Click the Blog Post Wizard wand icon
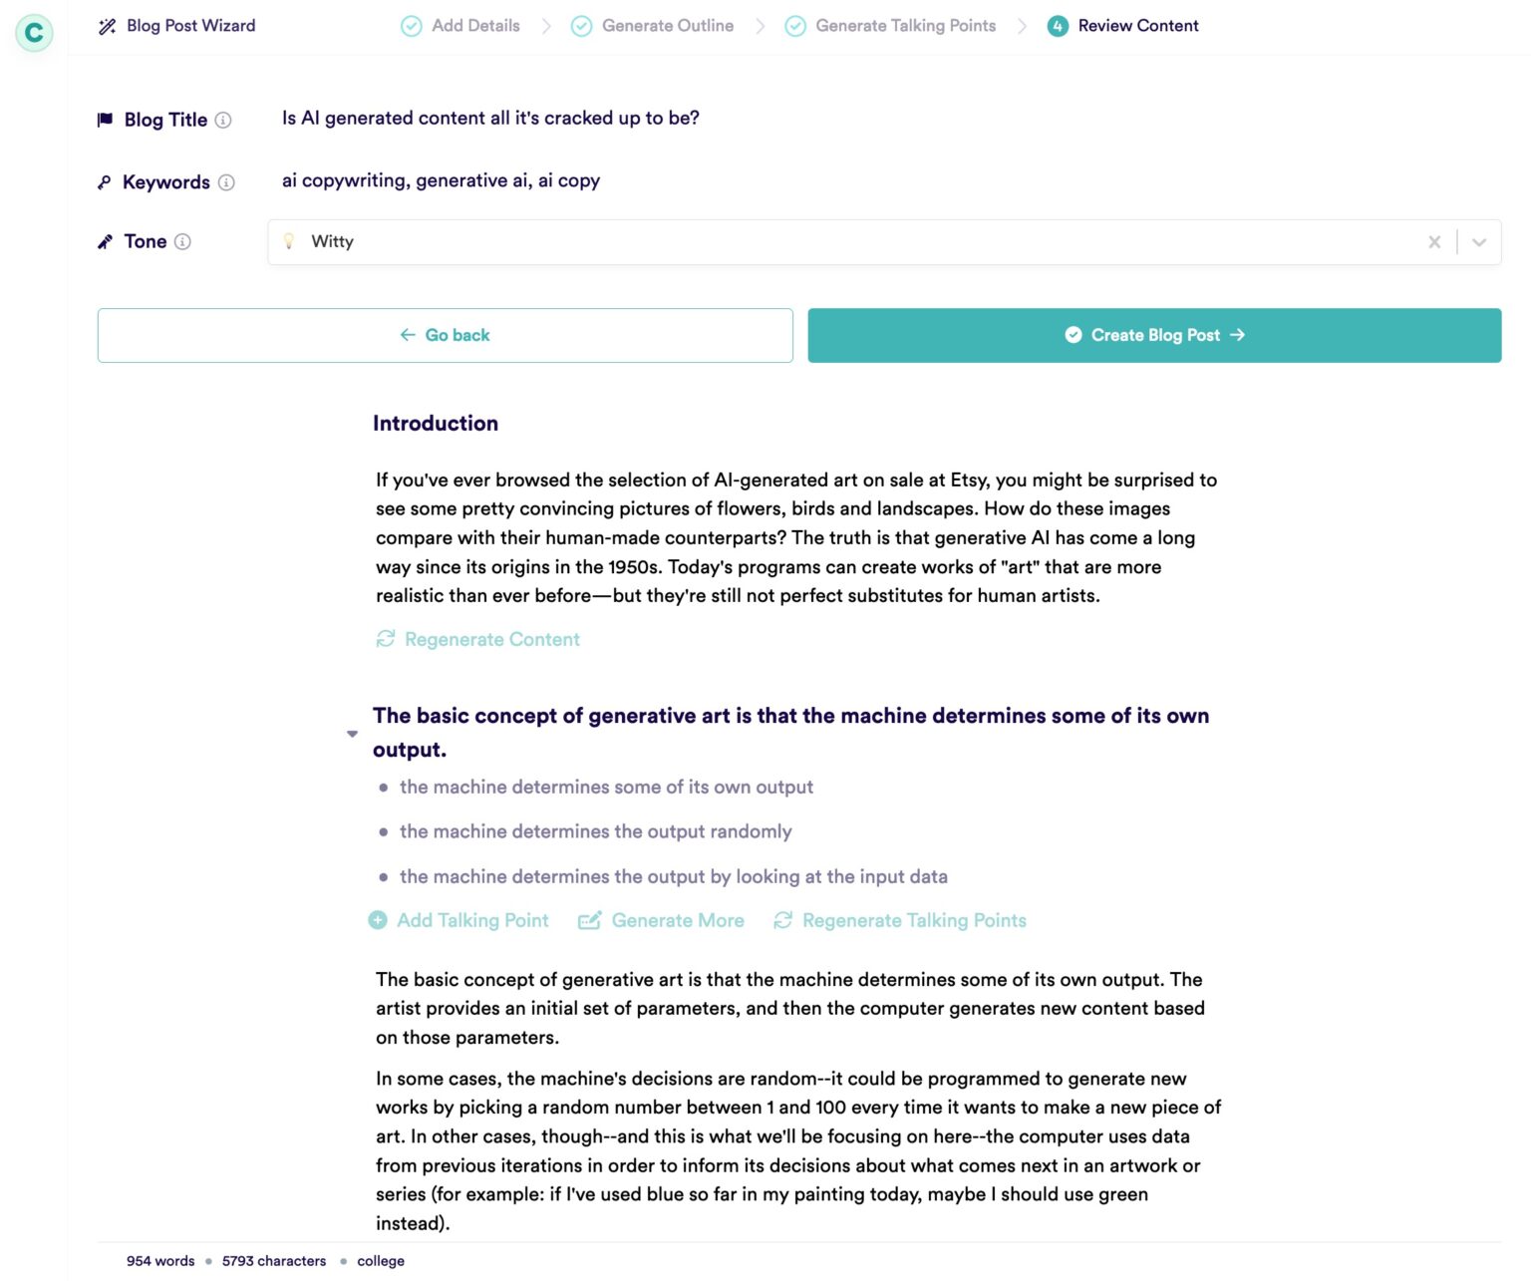The width and height of the screenshot is (1531, 1281). point(107,27)
